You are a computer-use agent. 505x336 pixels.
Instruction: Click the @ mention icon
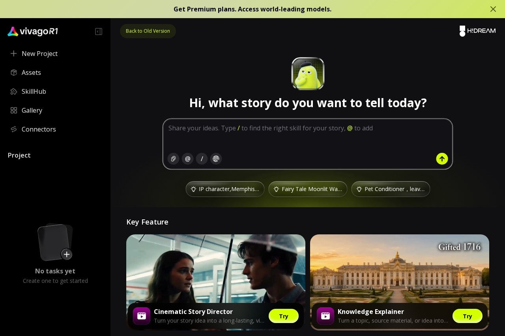(x=187, y=159)
